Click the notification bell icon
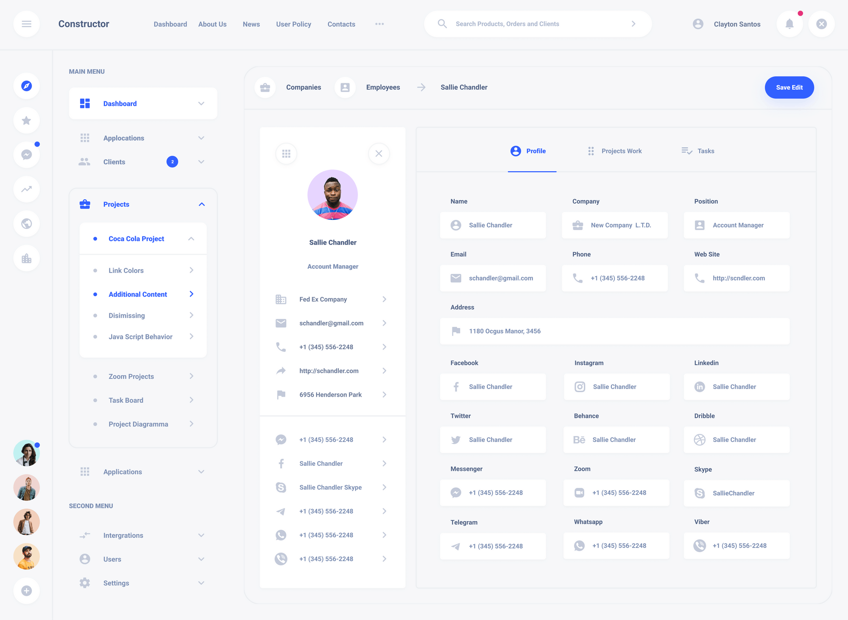The height and width of the screenshot is (620, 848). tap(789, 24)
